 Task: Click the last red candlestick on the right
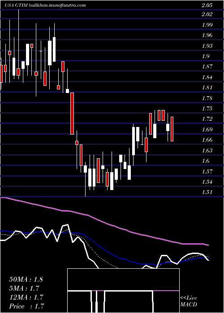point(172,129)
